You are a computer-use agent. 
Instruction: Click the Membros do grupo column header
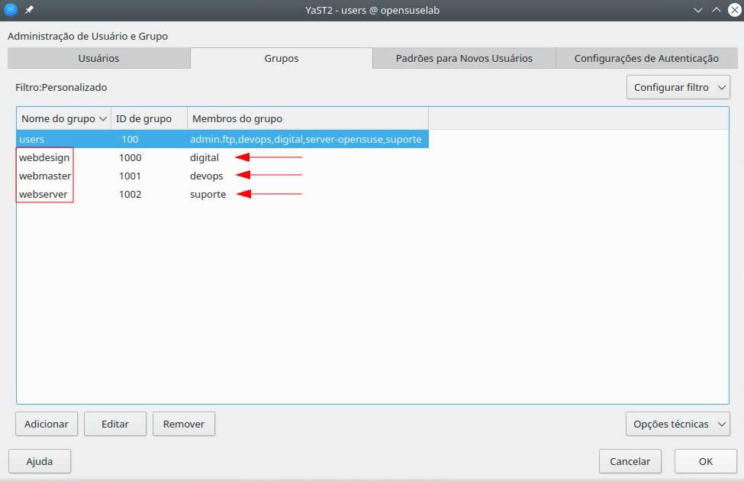[x=237, y=118]
